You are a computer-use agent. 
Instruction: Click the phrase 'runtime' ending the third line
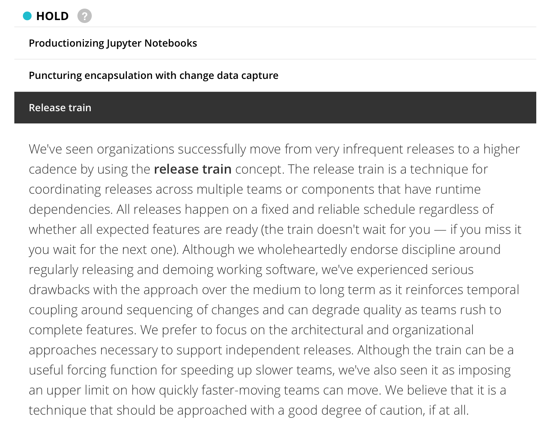458,189
